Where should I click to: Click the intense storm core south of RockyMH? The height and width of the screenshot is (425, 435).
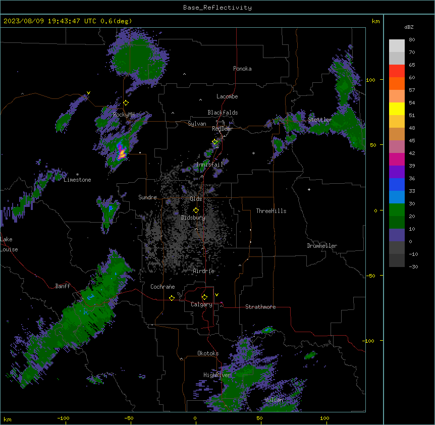[122, 152]
